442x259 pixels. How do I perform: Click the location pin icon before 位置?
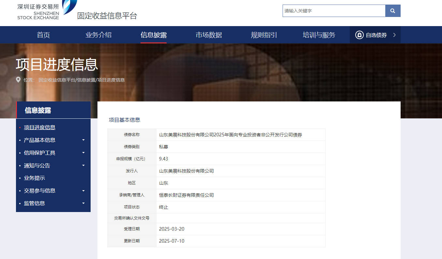coord(18,80)
